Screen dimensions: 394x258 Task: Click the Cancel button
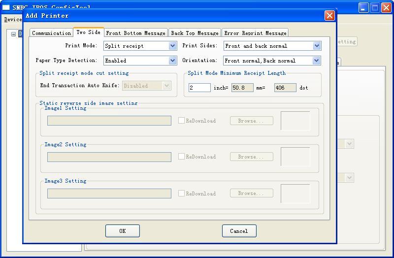239,231
